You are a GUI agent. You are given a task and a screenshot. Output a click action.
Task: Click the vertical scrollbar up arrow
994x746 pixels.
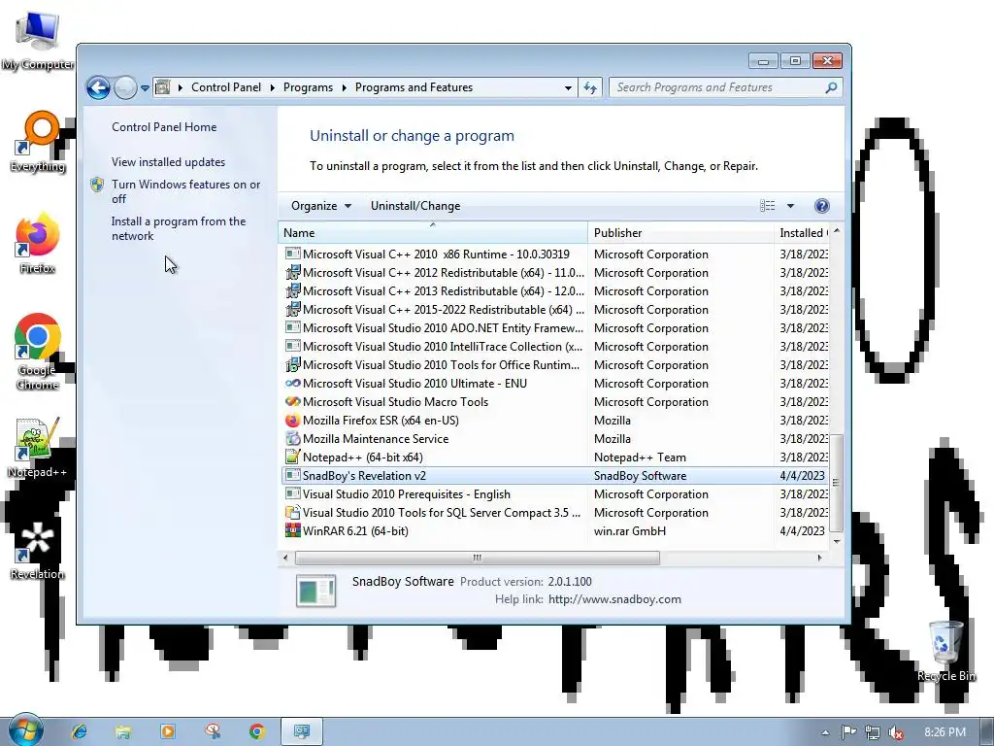837,231
